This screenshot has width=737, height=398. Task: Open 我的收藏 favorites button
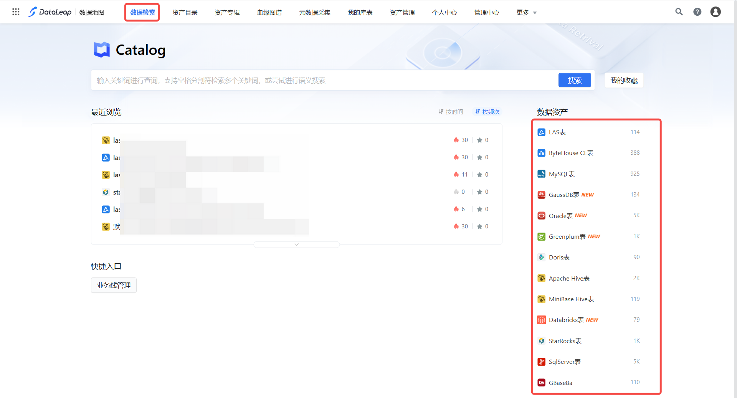click(x=624, y=80)
